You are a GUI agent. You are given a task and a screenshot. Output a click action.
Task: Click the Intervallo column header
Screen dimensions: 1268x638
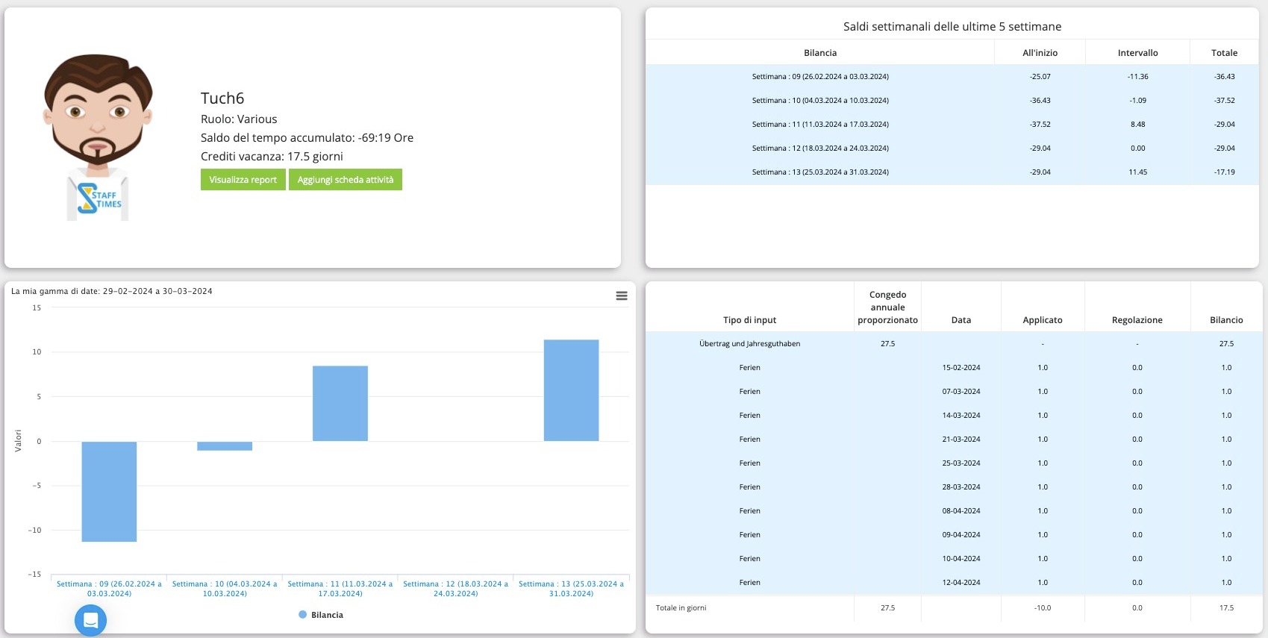1137,53
